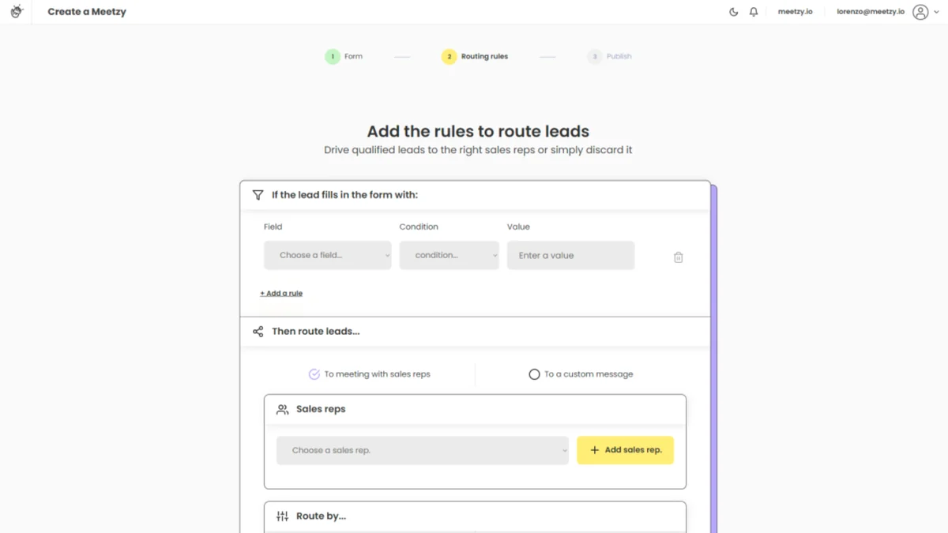The height and width of the screenshot is (533, 948).
Task: Expand account menu chevron next to avatar
Action: [936, 12]
